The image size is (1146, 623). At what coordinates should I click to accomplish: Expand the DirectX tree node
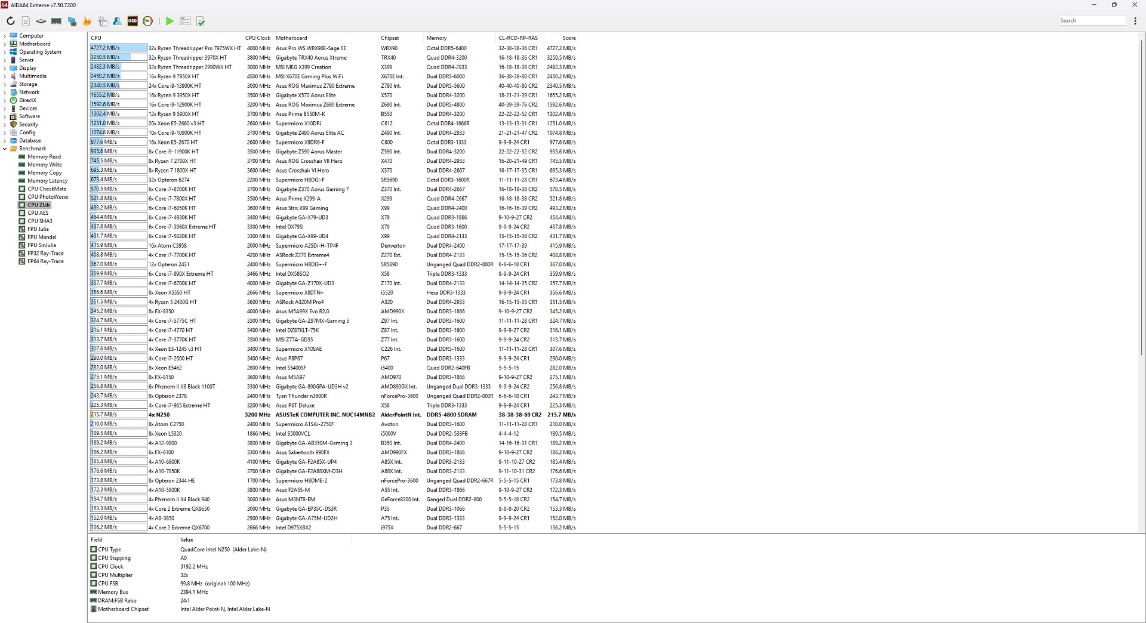point(5,100)
